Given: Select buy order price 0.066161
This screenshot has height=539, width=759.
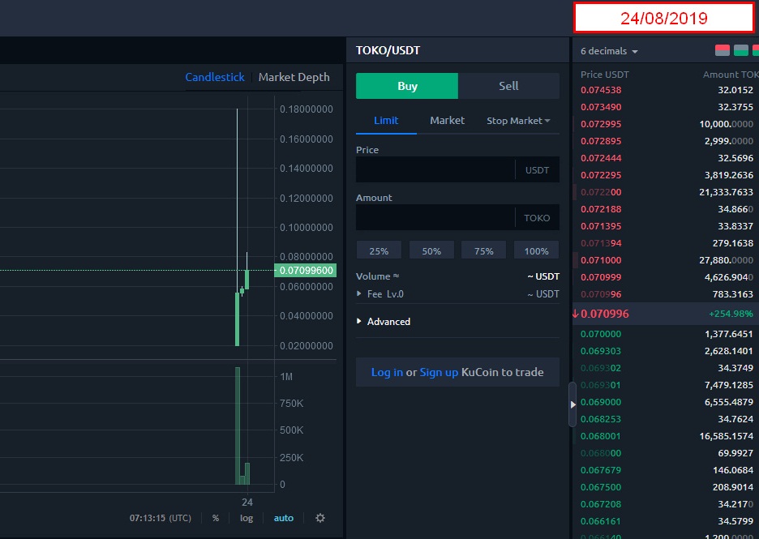Looking at the screenshot, I should [601, 521].
